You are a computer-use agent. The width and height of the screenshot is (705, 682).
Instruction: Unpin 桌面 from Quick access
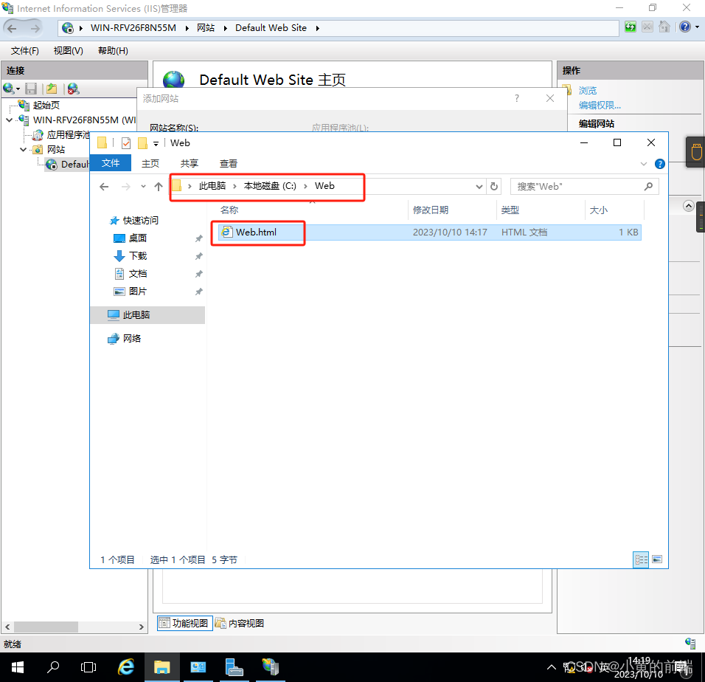198,238
